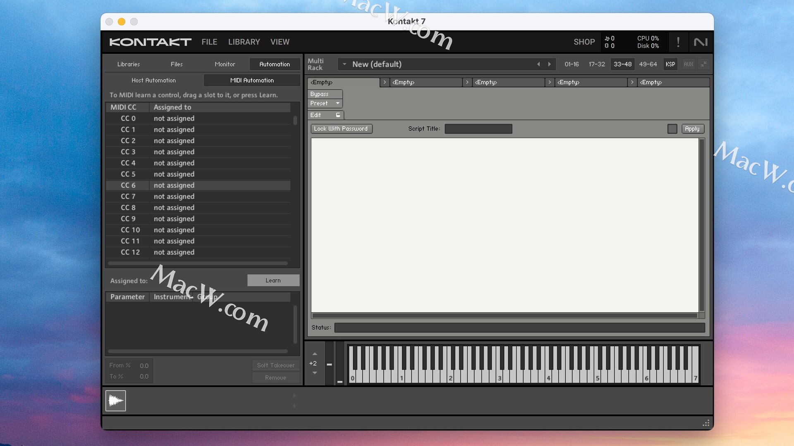
Task: Switch to Host Automation
Action: (x=154, y=80)
